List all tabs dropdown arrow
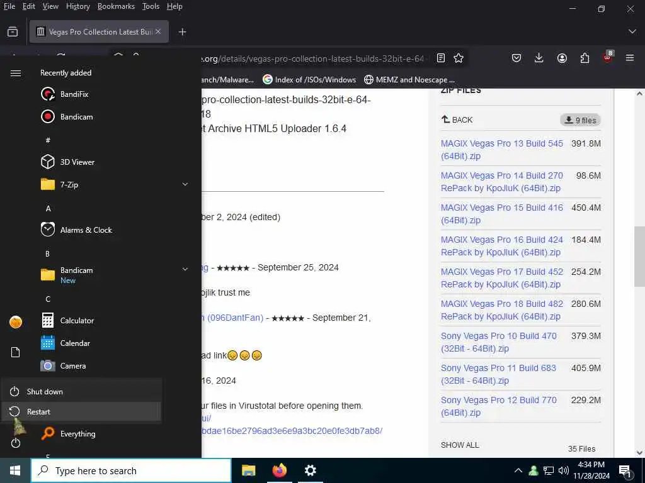Image resolution: width=645 pixels, height=483 pixels. (632, 31)
